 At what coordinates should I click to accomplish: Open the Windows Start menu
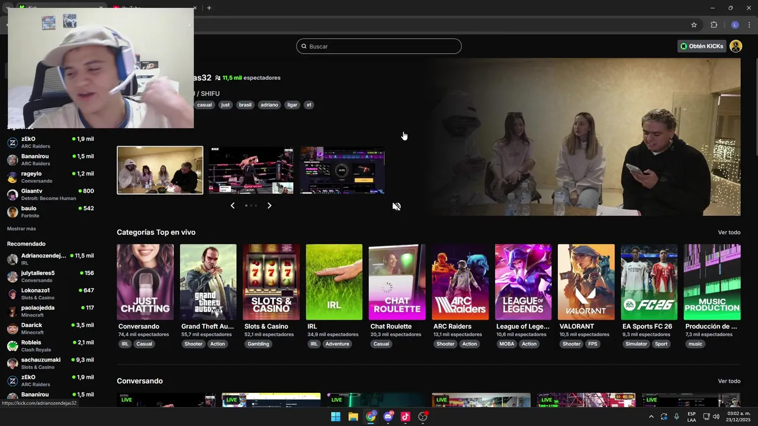coord(335,417)
